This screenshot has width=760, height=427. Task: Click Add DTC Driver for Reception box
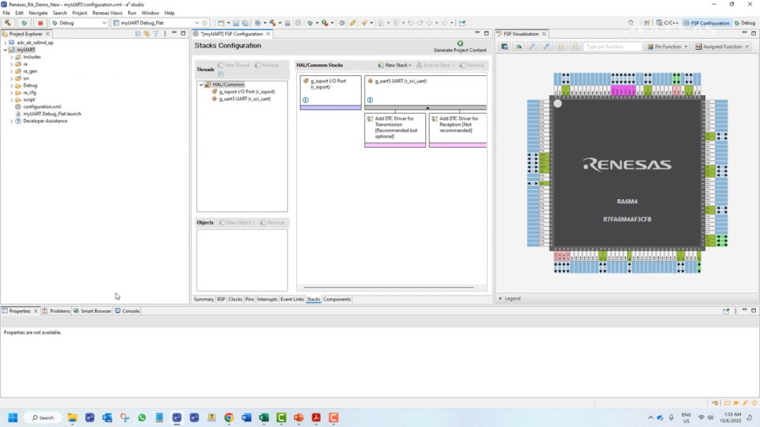click(x=458, y=130)
